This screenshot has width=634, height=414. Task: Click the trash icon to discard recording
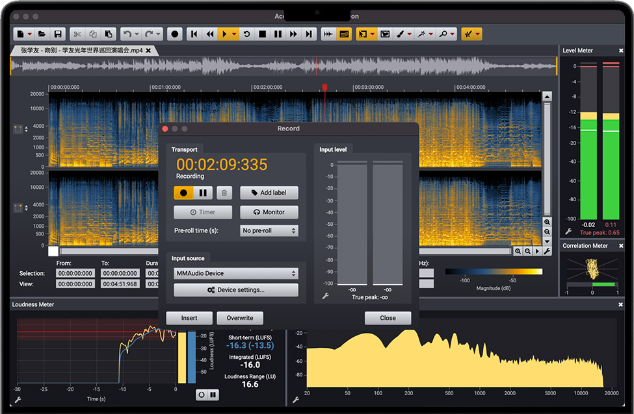(223, 193)
